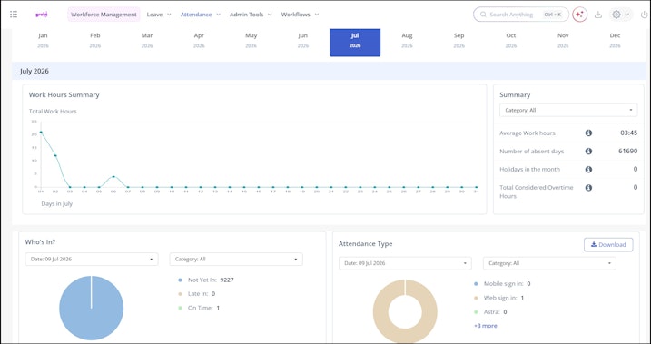Click the Days in July axis label

coord(57,204)
